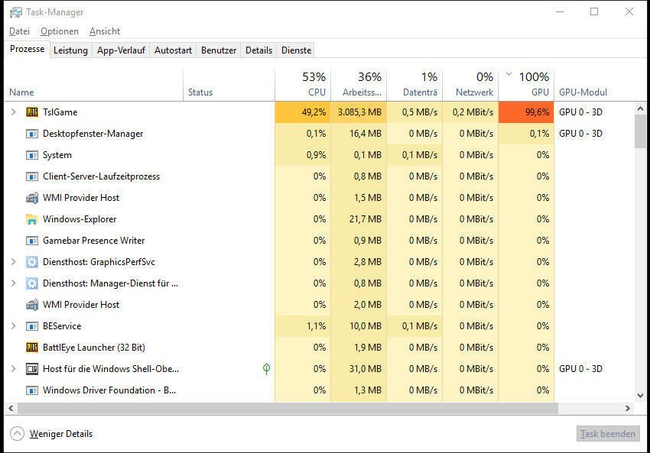Sort by the Datenträger column header
The image size is (650, 453).
414,85
